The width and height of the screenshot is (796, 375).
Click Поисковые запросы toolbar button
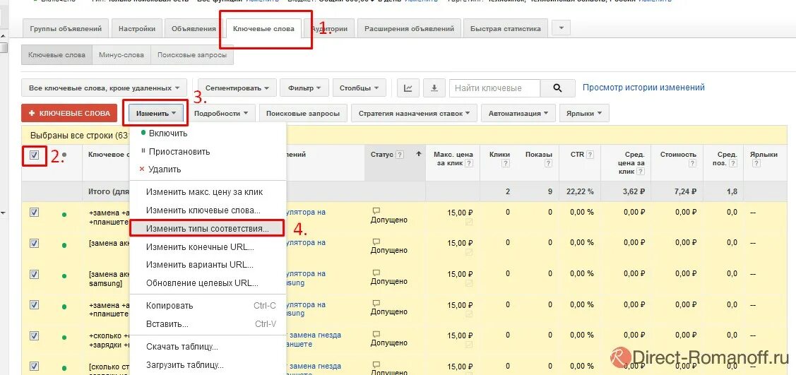pyautogui.click(x=303, y=113)
